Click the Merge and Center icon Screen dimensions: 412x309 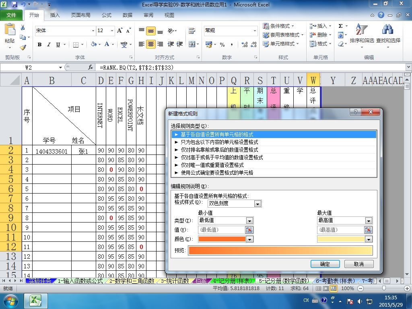click(x=192, y=44)
